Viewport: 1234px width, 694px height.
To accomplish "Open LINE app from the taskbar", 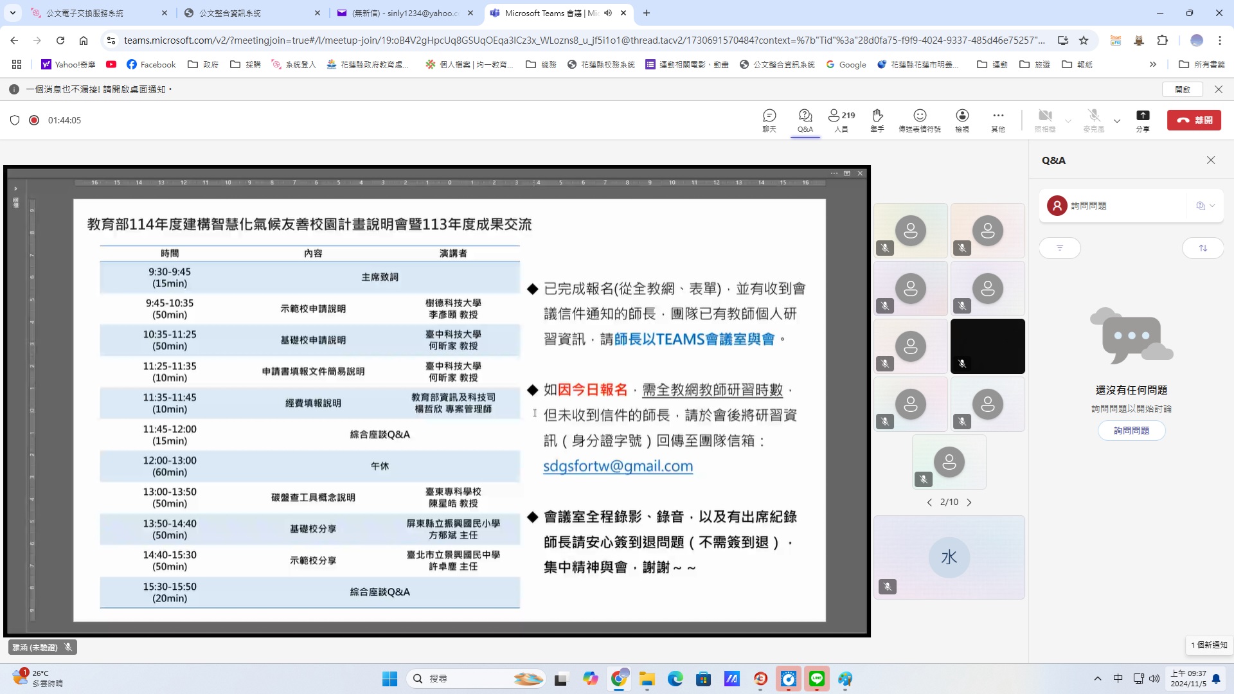I will point(817,679).
